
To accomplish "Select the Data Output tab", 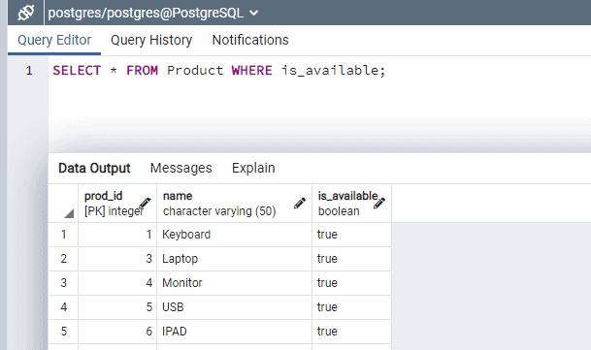I will pos(94,168).
